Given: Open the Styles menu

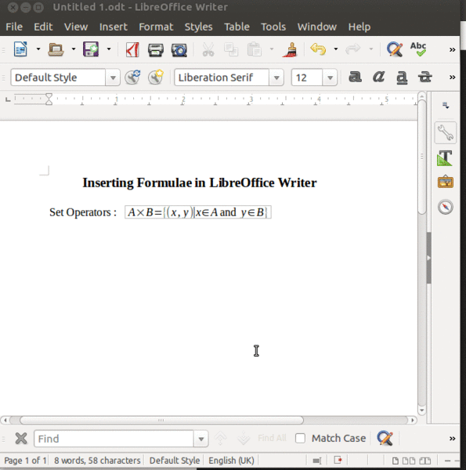Looking at the screenshot, I should pyautogui.click(x=198, y=27).
